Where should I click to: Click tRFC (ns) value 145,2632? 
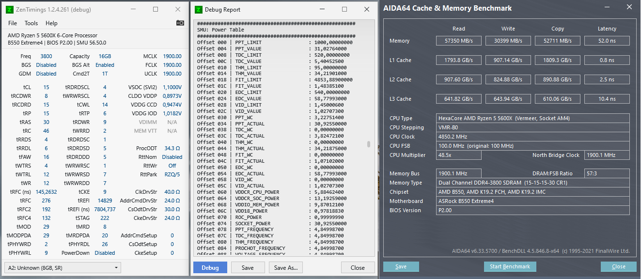(x=46, y=192)
